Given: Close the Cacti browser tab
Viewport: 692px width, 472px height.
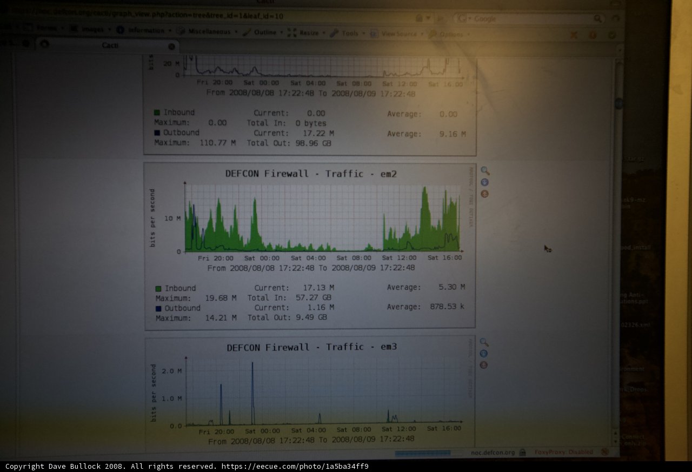Looking at the screenshot, I should [171, 46].
